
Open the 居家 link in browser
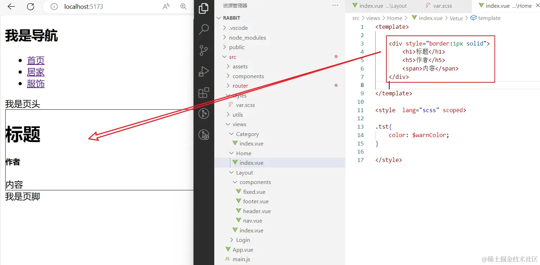click(x=36, y=72)
